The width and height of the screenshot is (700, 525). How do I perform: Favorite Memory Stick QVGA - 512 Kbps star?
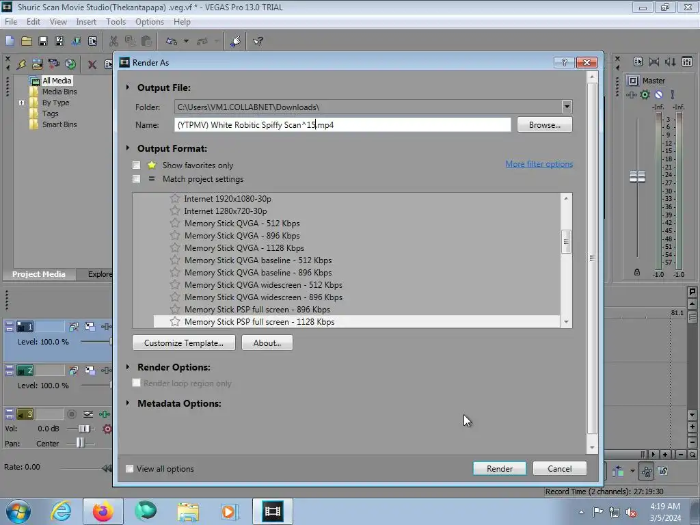[x=175, y=224]
